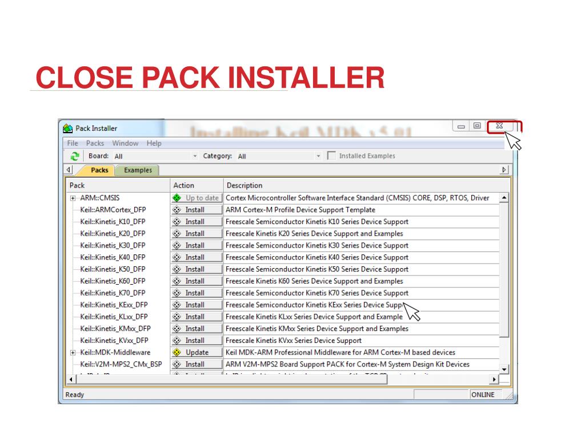
Task: Open the Category dropdown
Action: coord(318,156)
